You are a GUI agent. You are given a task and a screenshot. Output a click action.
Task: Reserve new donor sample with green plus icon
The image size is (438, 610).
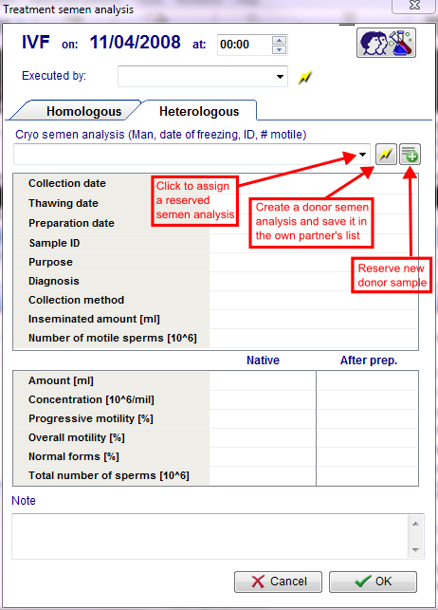pos(410,155)
